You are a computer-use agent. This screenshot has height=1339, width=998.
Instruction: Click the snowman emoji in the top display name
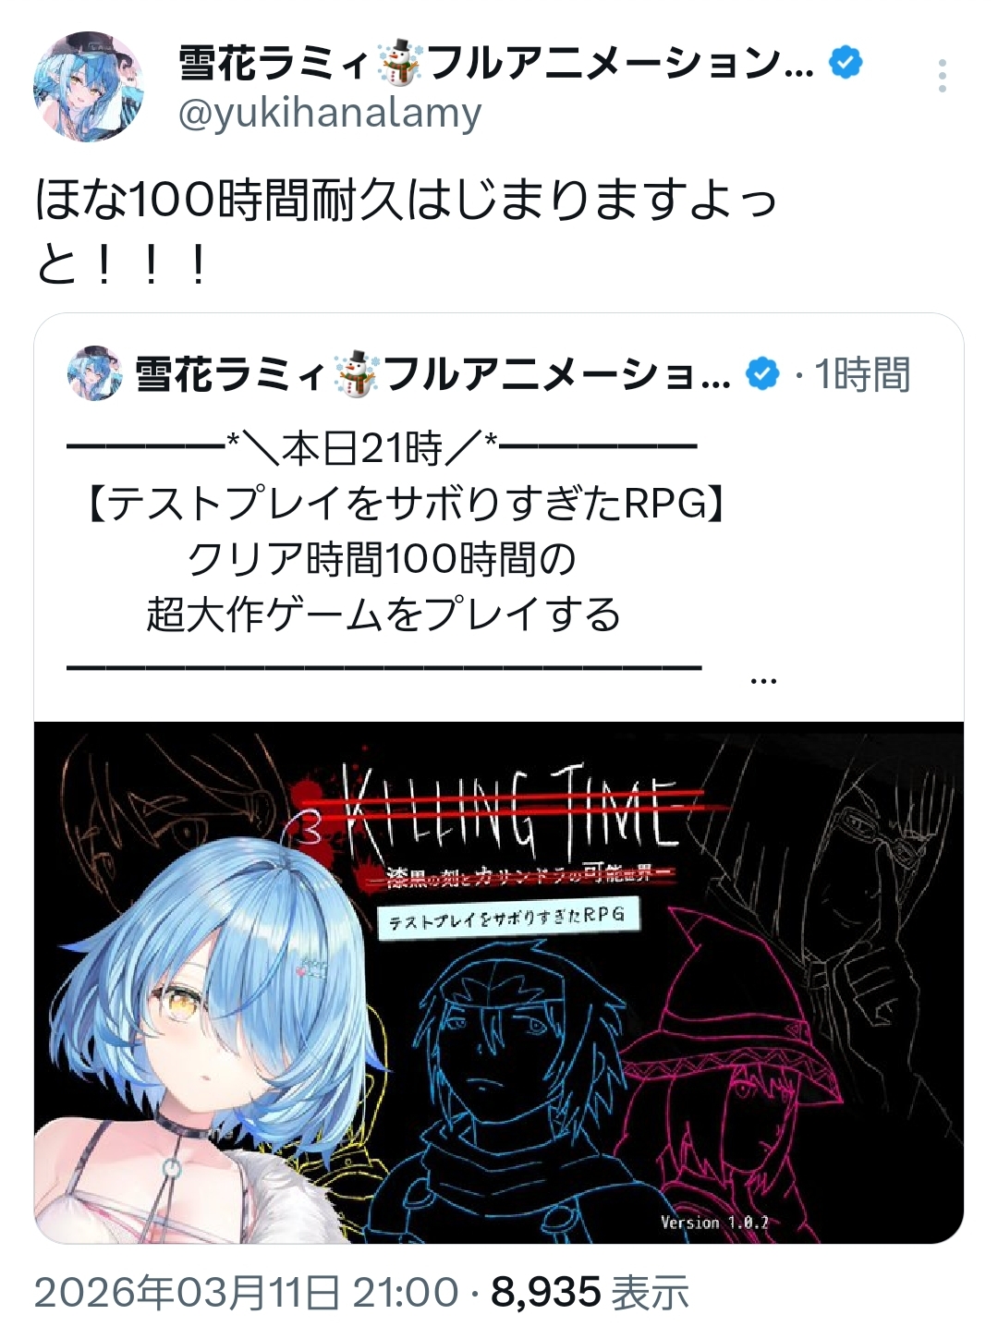pyautogui.click(x=400, y=63)
